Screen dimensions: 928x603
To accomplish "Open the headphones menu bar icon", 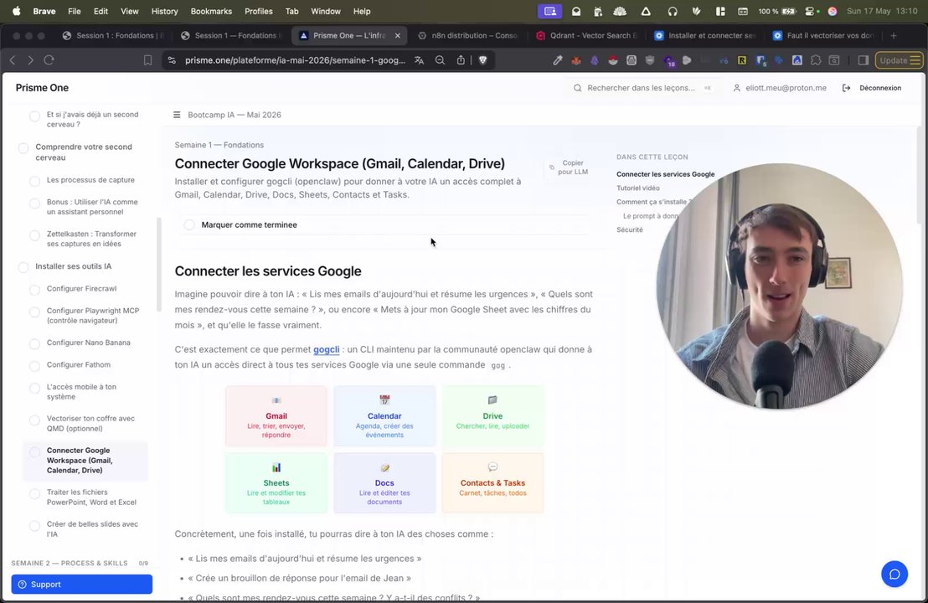I will (x=673, y=11).
